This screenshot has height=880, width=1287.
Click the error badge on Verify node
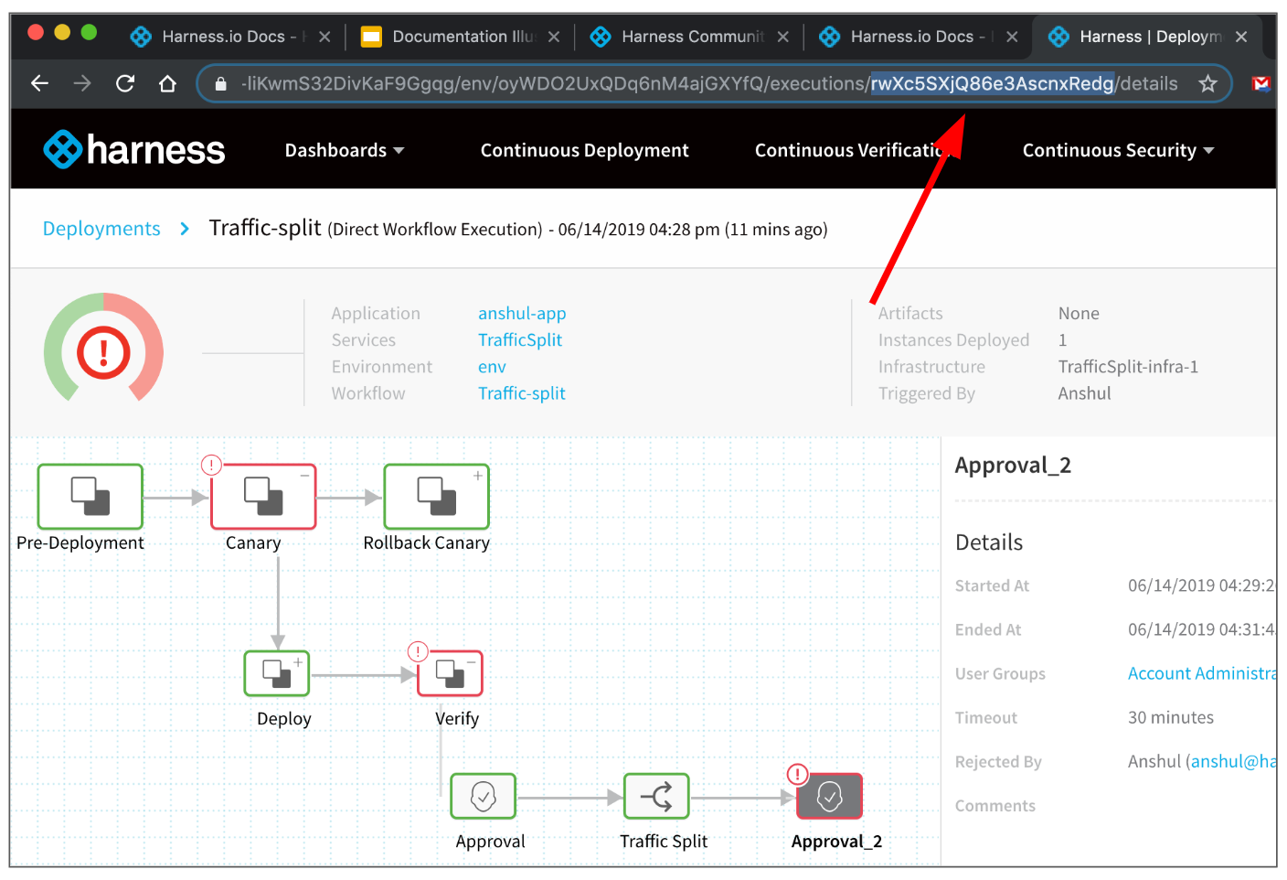(x=418, y=651)
